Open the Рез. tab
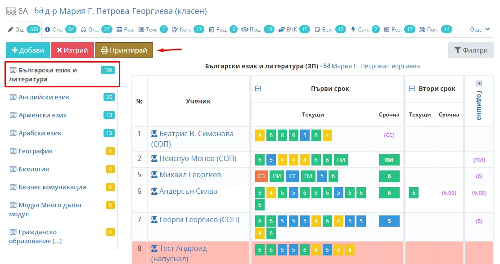This screenshot has height=264, width=500. pos(399,30)
